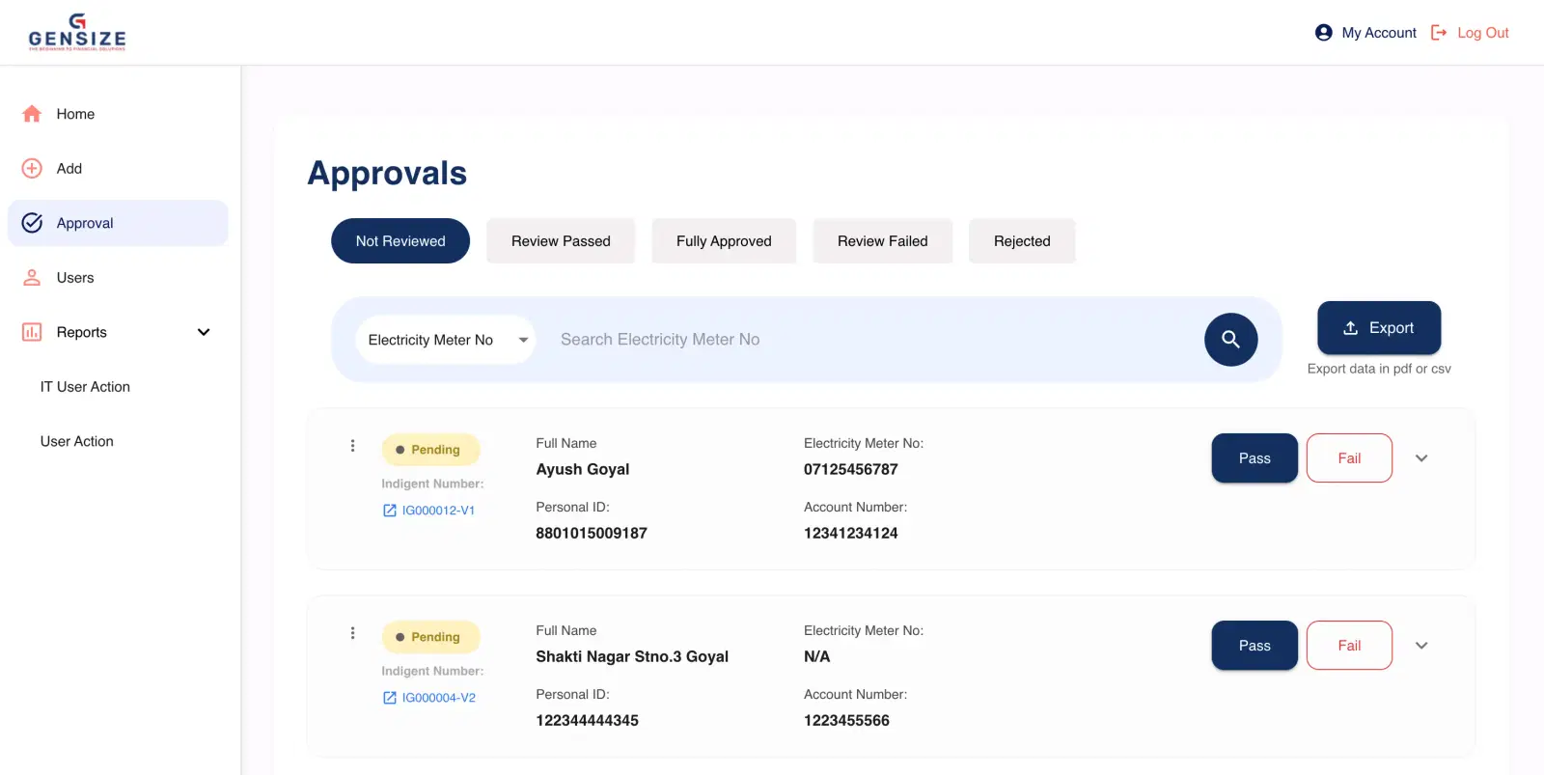This screenshot has height=775, width=1544.
Task: Click the 'Approvals' page heading
Action: 387,174
